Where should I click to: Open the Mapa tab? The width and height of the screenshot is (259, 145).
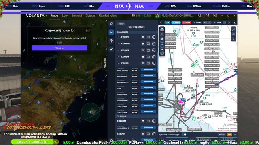55,15
